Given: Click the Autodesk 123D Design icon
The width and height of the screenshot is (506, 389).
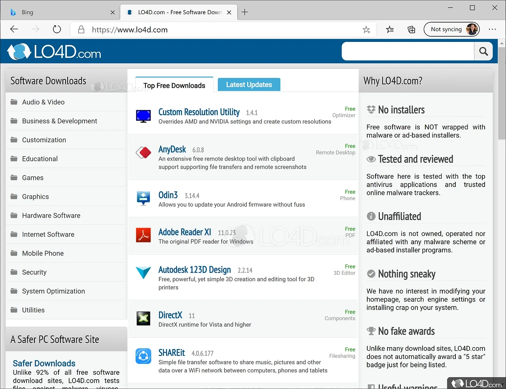Looking at the screenshot, I should (x=143, y=272).
